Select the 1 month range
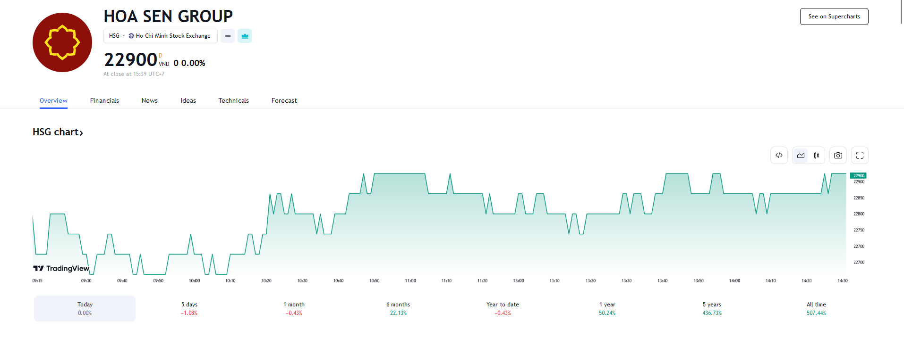This screenshot has height=346, width=904. pyautogui.click(x=294, y=308)
